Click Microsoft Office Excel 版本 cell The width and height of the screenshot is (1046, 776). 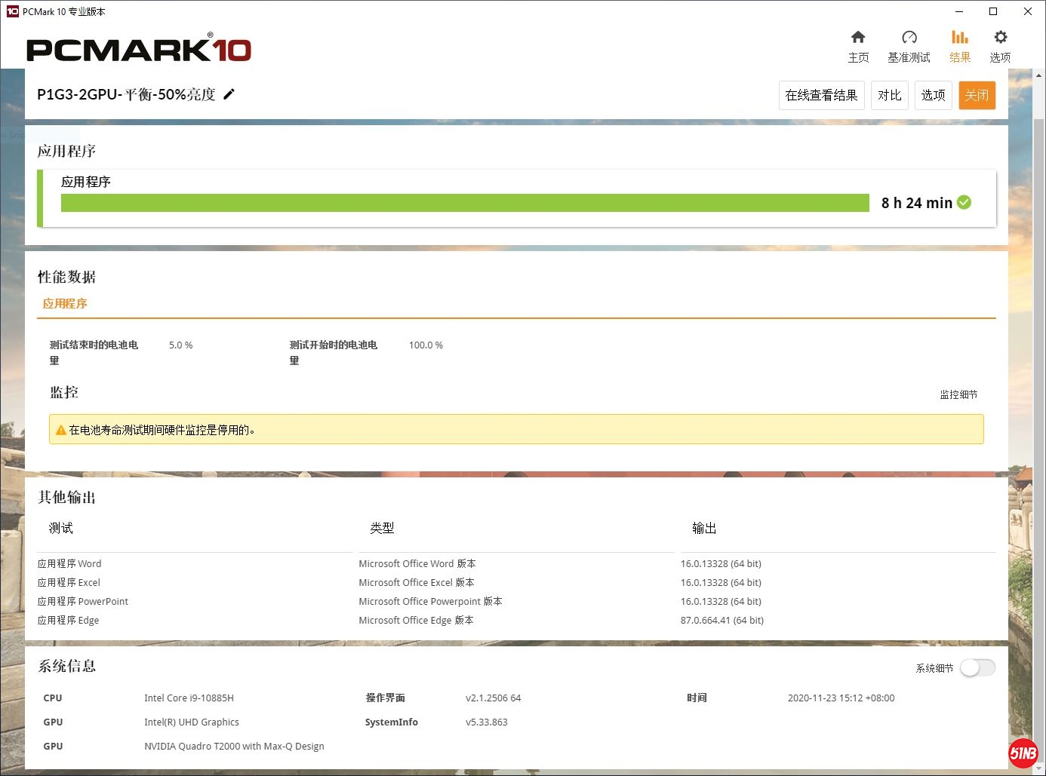click(417, 582)
